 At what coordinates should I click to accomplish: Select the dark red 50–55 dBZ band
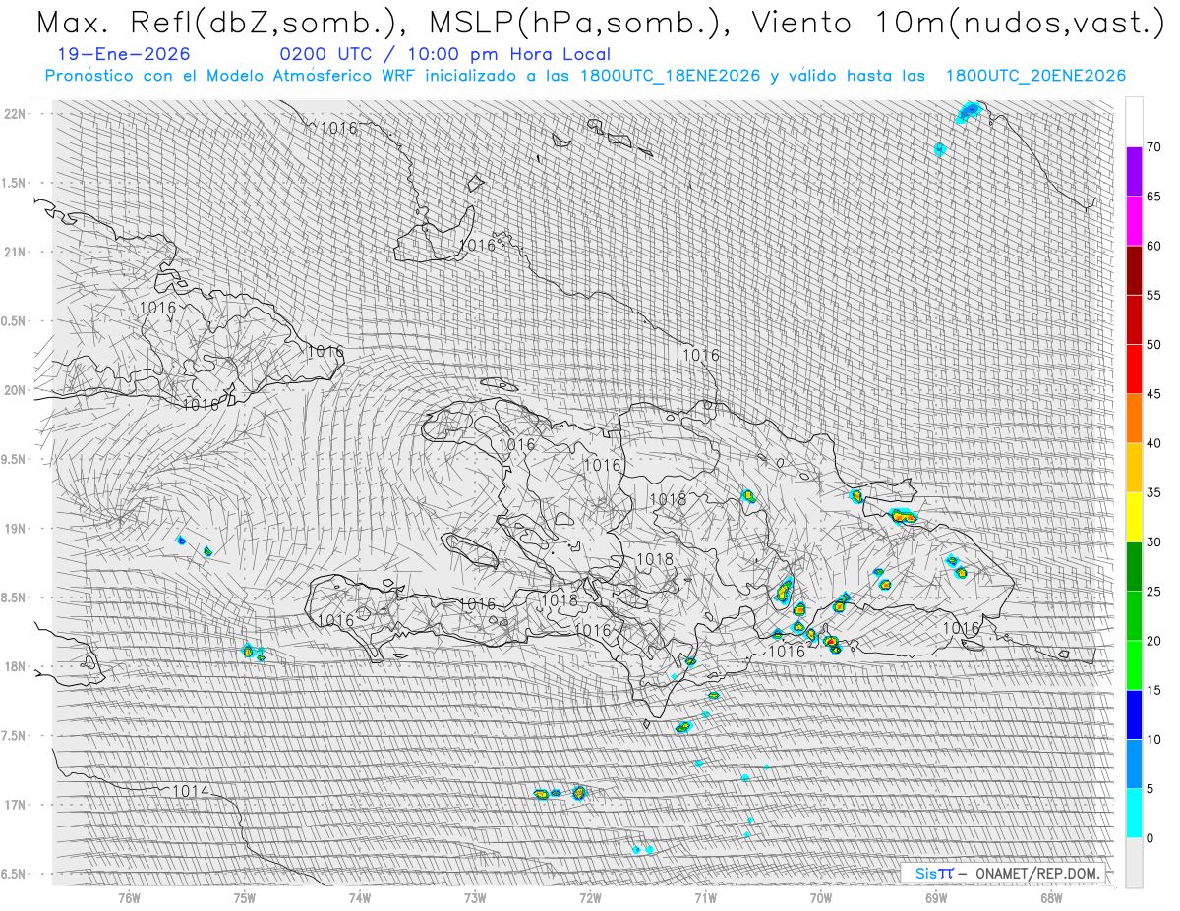click(1134, 319)
